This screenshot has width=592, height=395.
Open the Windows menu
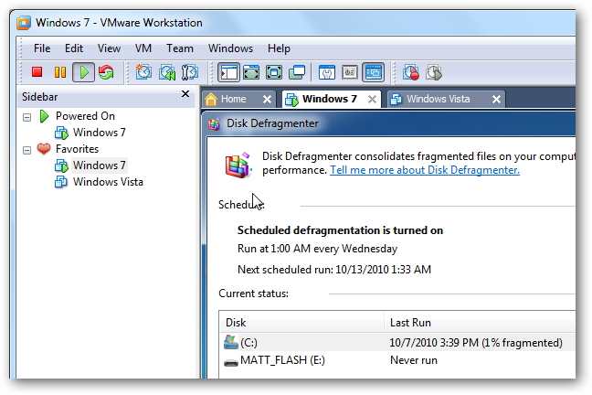click(230, 48)
